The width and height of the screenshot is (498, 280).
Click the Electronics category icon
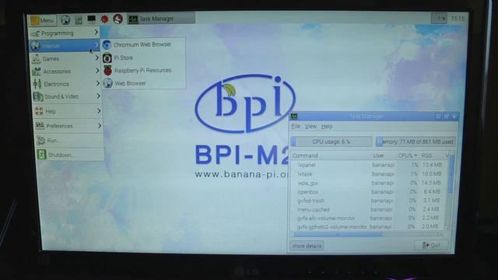point(37,84)
